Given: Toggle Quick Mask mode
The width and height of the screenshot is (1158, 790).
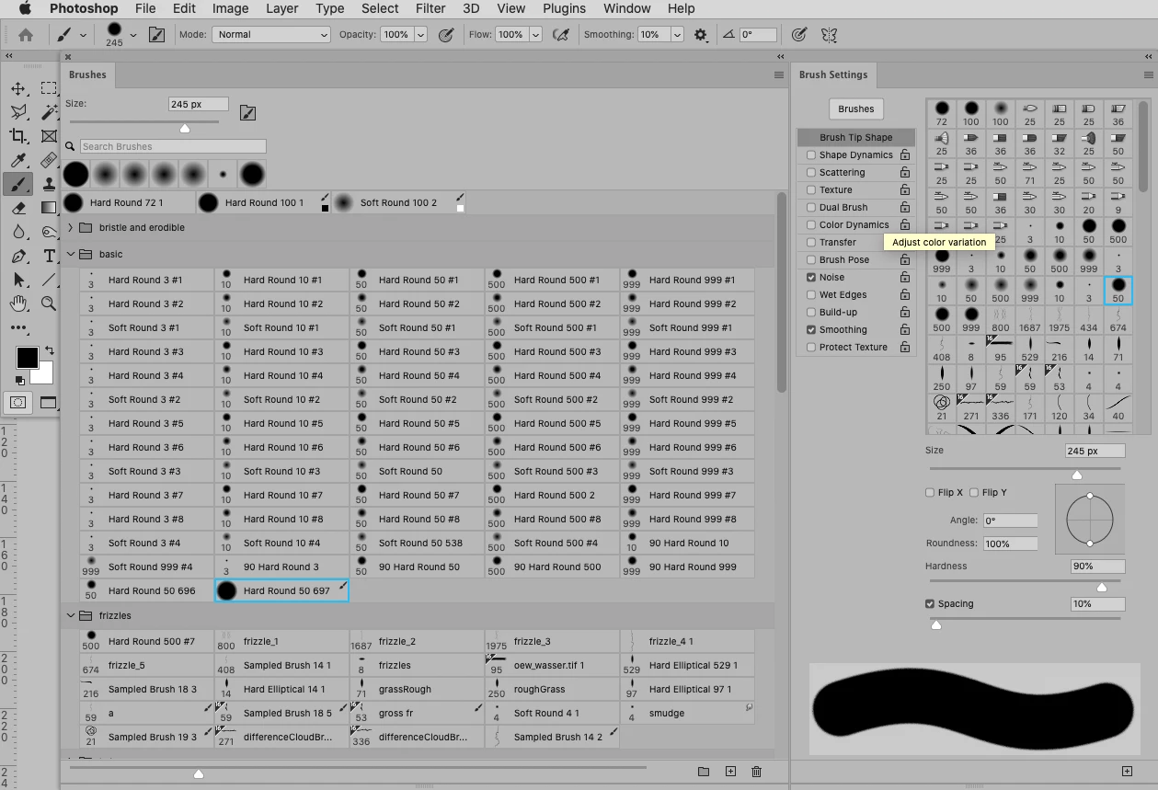Looking at the screenshot, I should point(17,402).
